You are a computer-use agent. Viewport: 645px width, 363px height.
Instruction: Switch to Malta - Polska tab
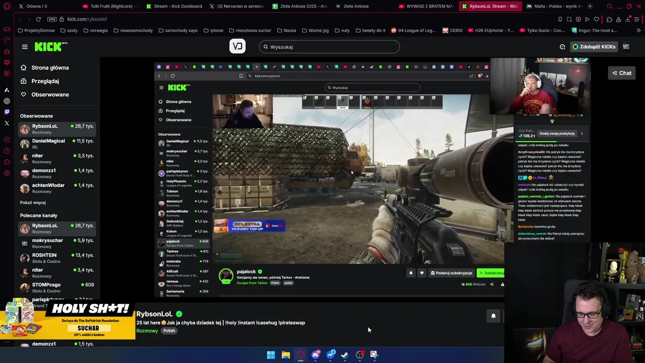pos(553,6)
